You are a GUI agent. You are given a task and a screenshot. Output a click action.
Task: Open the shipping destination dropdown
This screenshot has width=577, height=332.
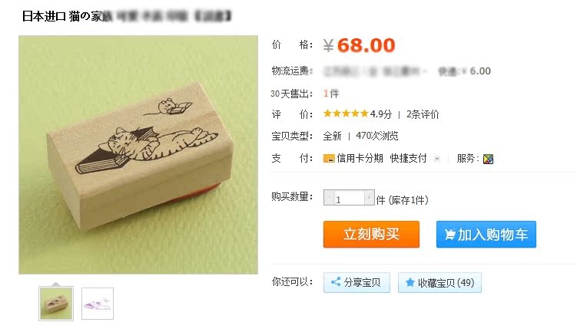click(x=374, y=71)
